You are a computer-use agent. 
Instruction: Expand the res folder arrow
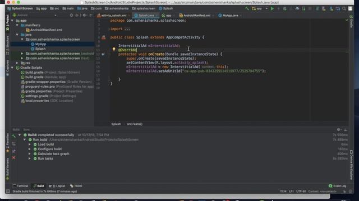coord(17,63)
